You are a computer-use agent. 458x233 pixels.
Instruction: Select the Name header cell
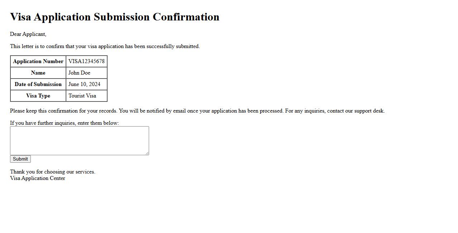(x=38, y=73)
